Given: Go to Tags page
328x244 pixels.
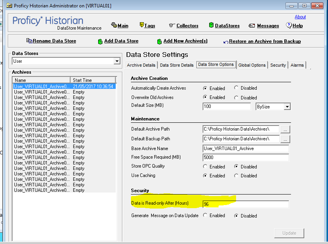Looking at the screenshot, I should point(150,26).
